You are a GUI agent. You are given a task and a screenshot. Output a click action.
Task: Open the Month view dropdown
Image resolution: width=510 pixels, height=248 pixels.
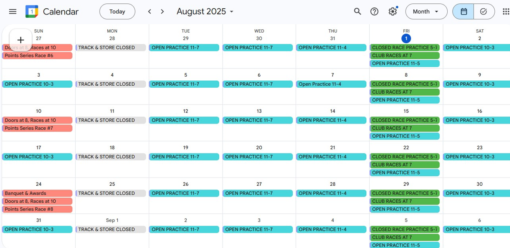point(426,12)
